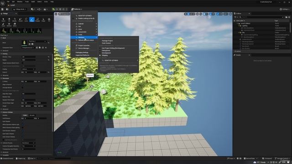Image resolution: width=292 pixels, height=164 pixels.
Task: Open Project Launcher menu entry
Action: (84, 46)
